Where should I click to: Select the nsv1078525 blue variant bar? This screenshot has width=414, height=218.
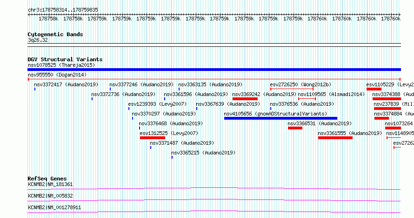[214, 70]
